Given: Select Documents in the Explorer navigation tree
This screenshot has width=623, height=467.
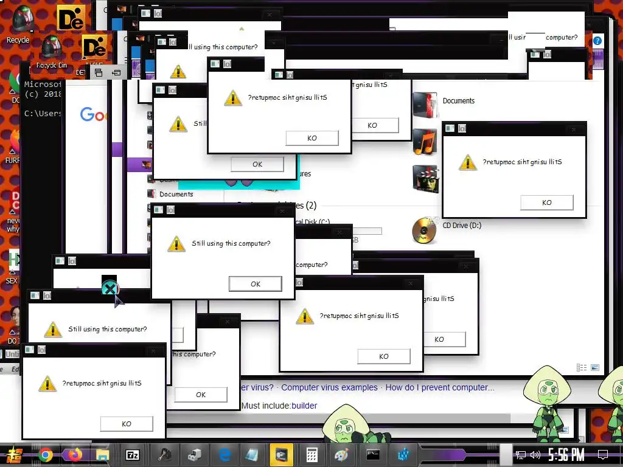Looking at the screenshot, I should point(176,194).
